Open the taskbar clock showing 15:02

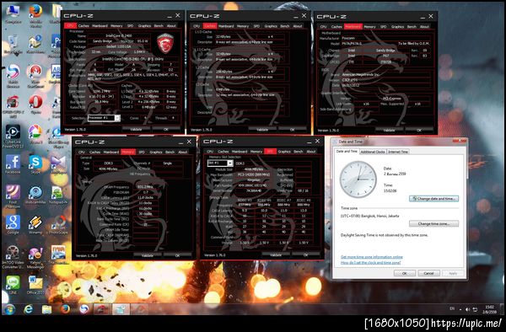tap(489, 309)
